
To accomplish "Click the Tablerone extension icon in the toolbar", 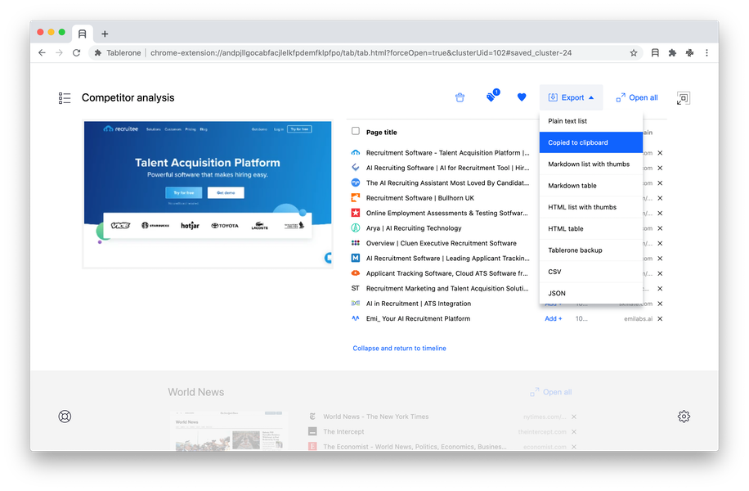I will click(655, 52).
